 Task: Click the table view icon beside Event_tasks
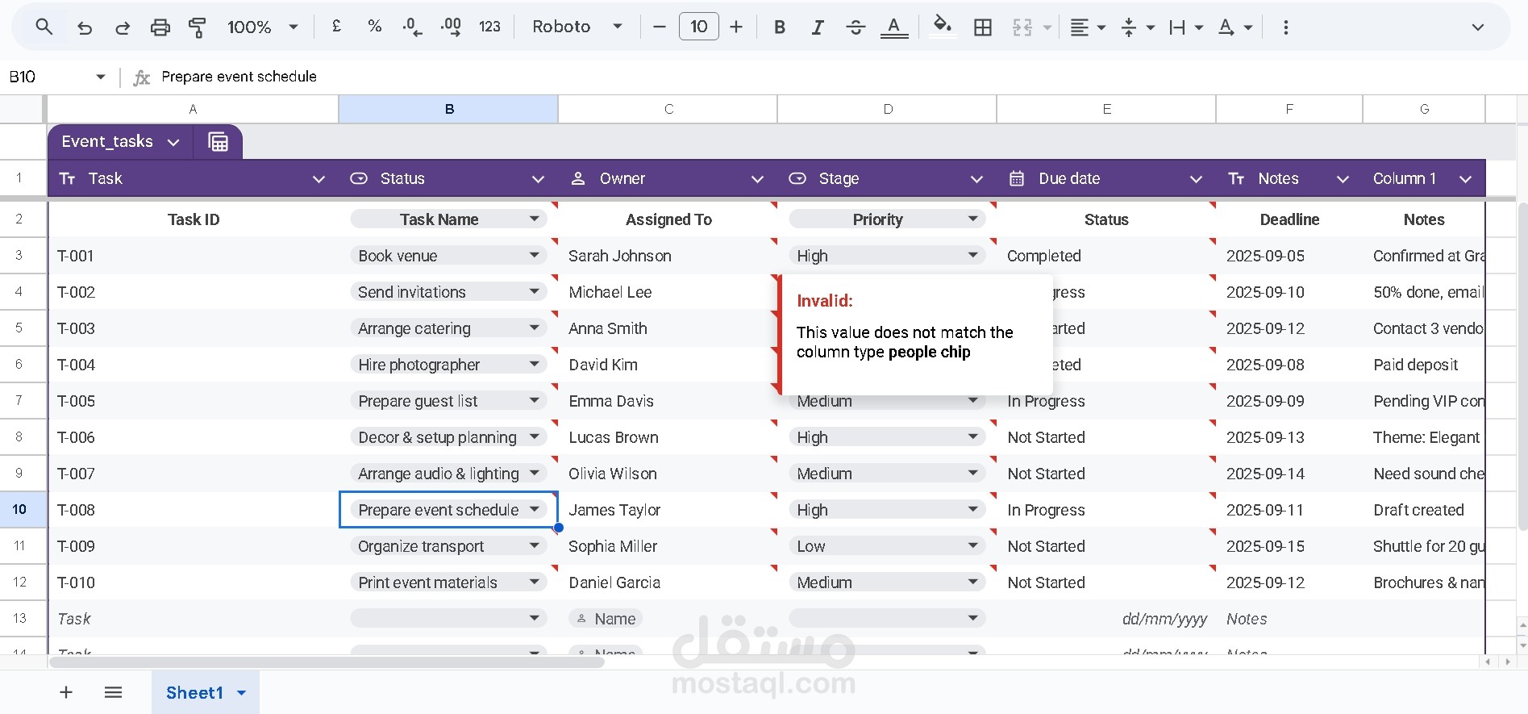click(x=218, y=142)
